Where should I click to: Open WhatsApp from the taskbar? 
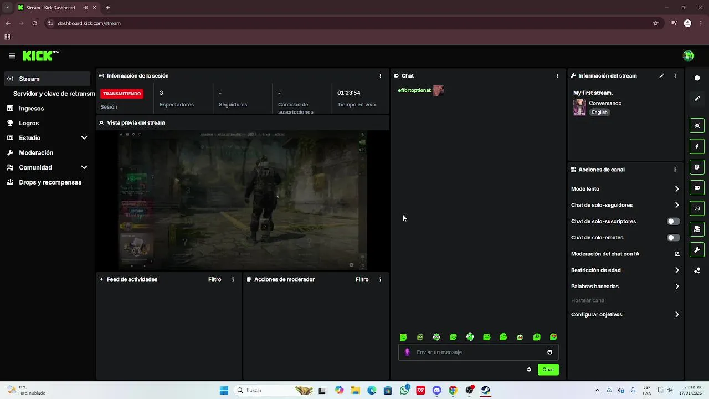[405, 390]
